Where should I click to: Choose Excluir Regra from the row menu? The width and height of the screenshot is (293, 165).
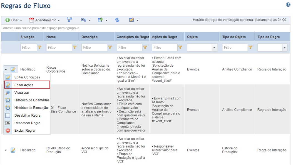pyautogui.click(x=27, y=131)
